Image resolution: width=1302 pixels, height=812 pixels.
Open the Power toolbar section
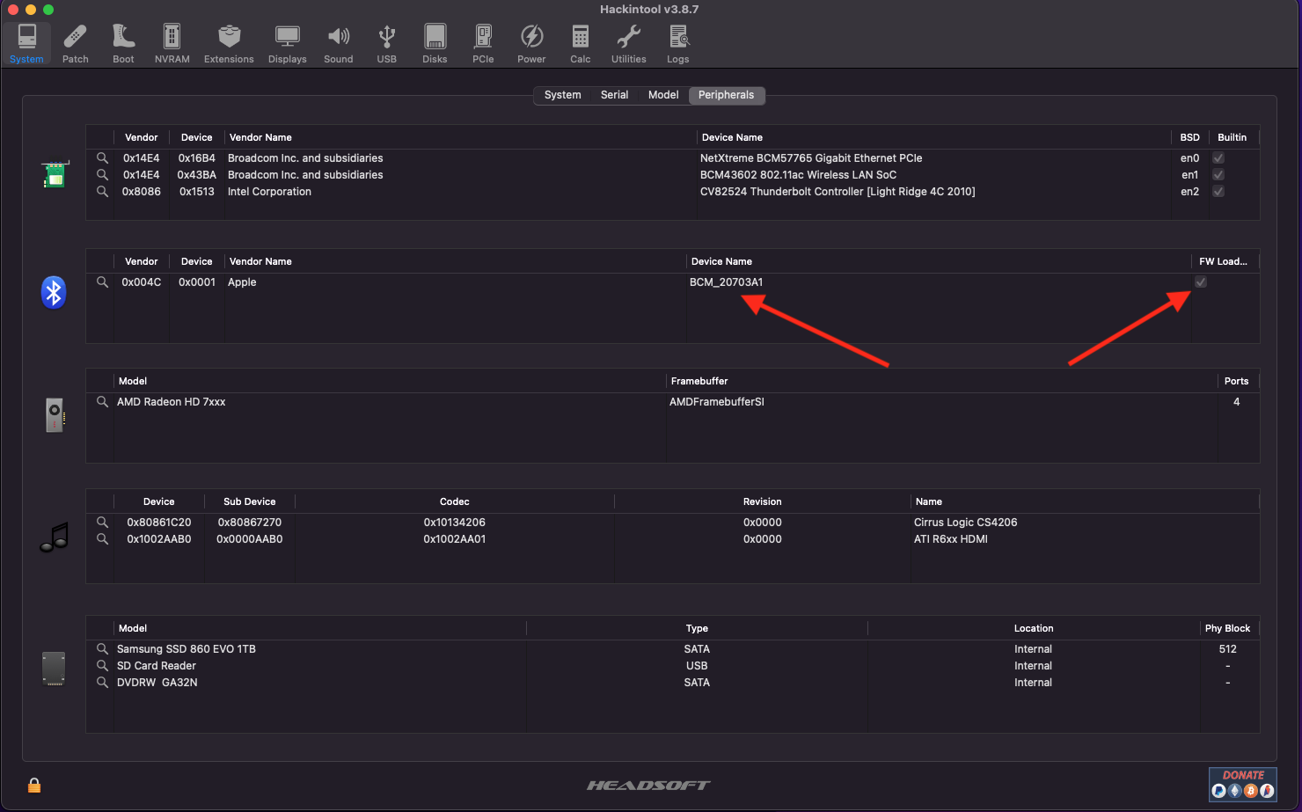(x=531, y=44)
